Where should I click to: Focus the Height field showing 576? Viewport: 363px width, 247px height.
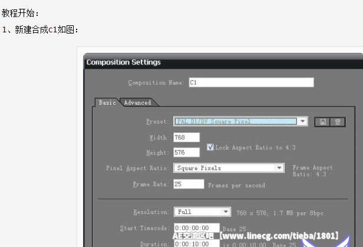pyautogui.click(x=186, y=152)
